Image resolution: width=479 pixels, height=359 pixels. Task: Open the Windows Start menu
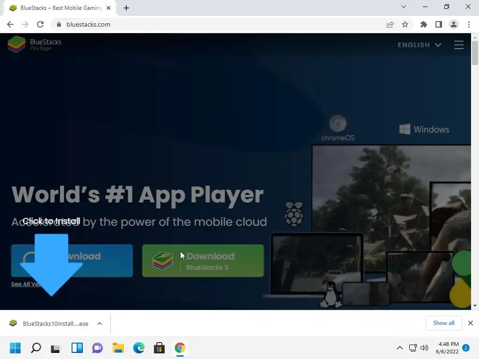tap(15, 348)
